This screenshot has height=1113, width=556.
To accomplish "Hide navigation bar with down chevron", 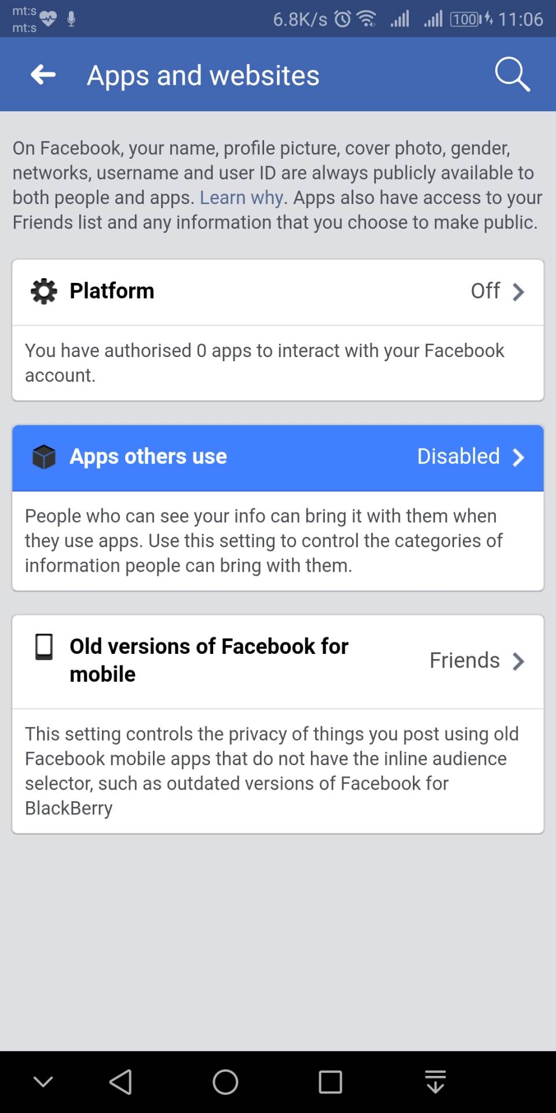I will click(x=43, y=1082).
